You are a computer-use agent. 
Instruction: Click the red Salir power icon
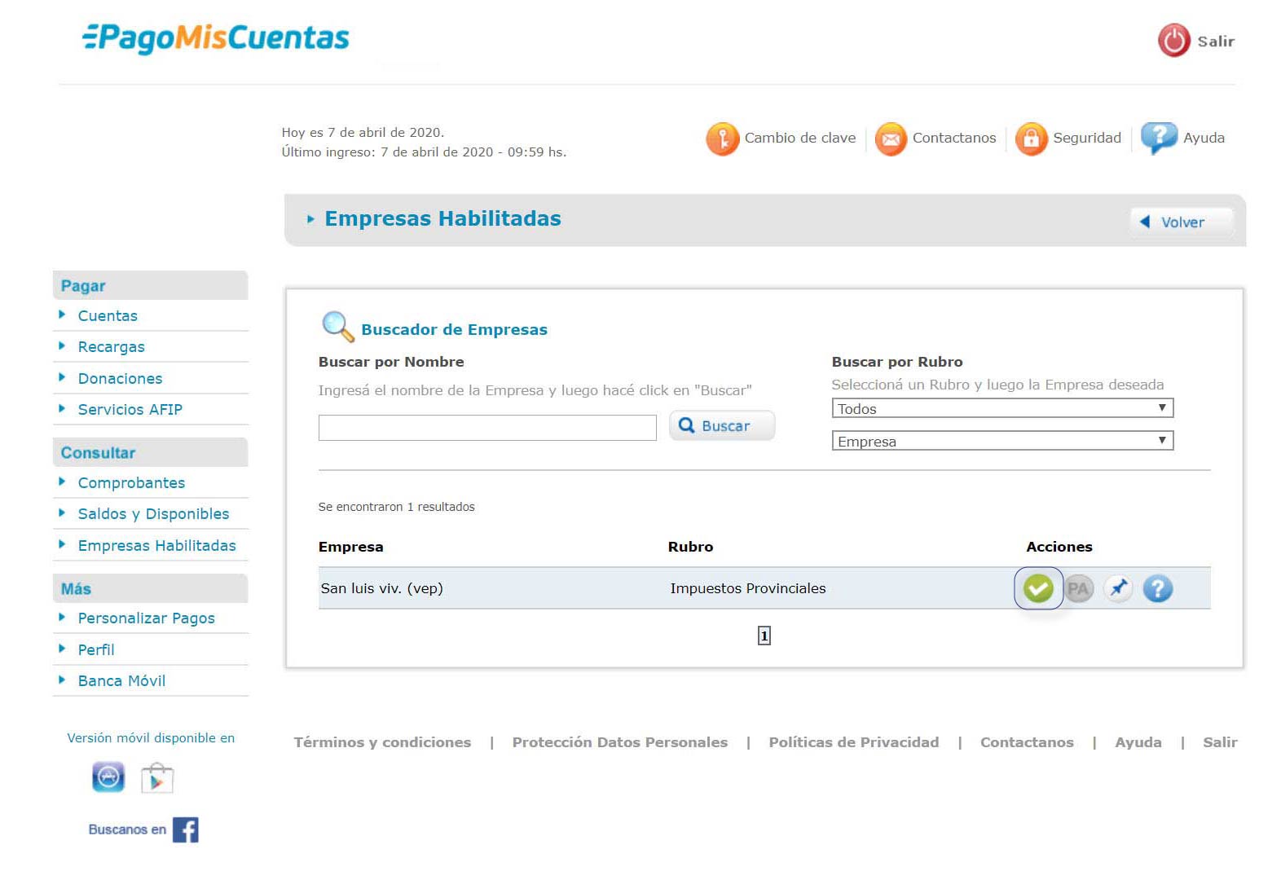1173,41
